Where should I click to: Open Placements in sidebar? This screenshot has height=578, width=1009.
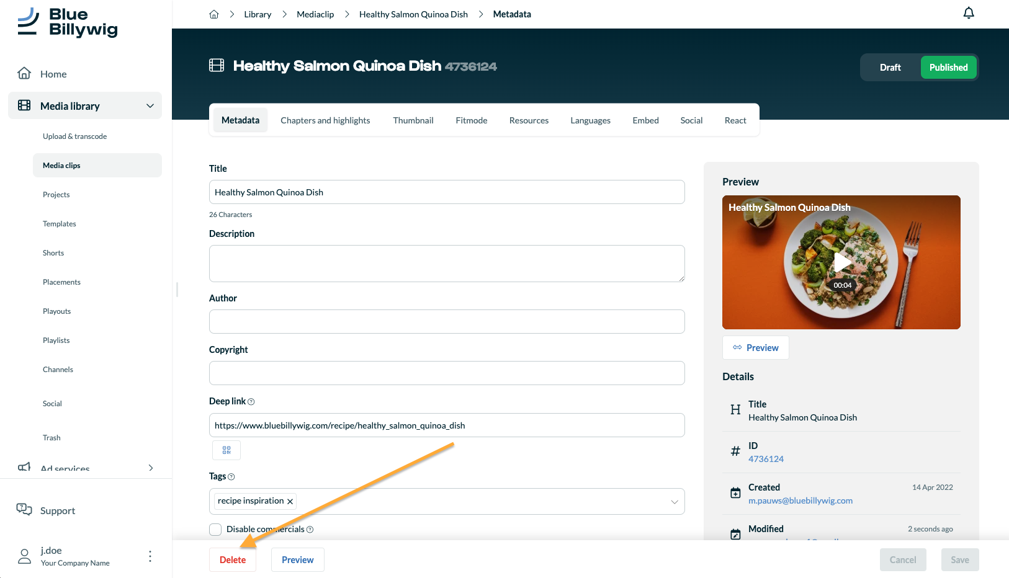click(x=61, y=282)
